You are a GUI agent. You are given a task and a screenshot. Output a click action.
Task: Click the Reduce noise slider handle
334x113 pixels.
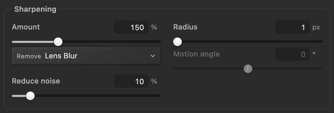pos(30,95)
